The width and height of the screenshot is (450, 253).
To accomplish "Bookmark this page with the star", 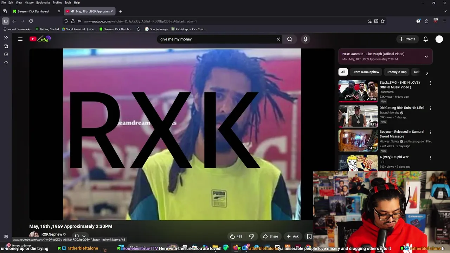I will click(383, 21).
